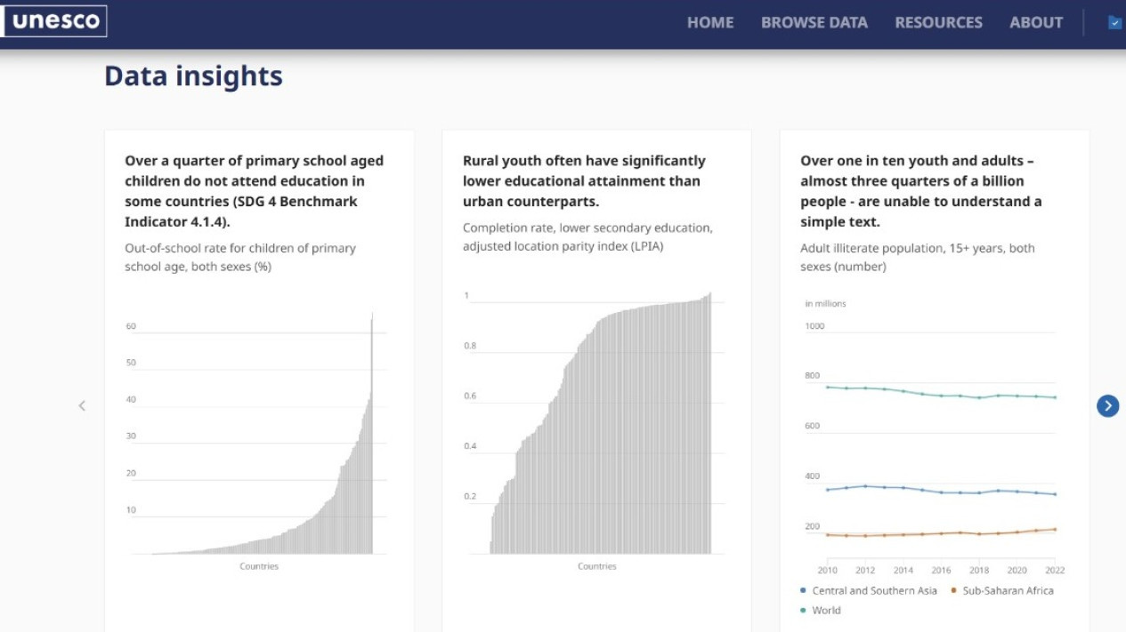1126x632 pixels.
Task: Click the 'Countries' label under parity index chart
Action: pos(596,566)
